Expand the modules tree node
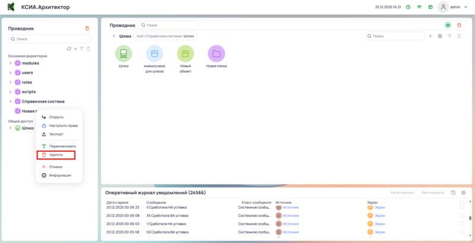The height and width of the screenshot is (243, 475). (10, 63)
